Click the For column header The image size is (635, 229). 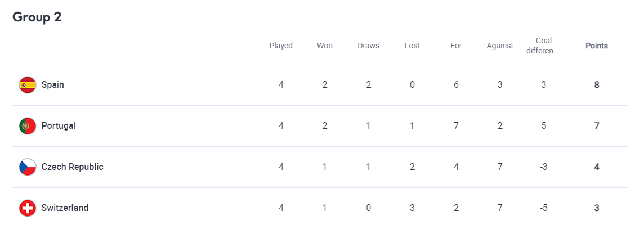[x=456, y=46]
